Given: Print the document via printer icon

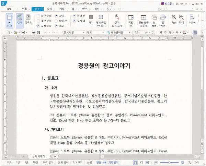Looking at the screenshot, I should [34, 33].
